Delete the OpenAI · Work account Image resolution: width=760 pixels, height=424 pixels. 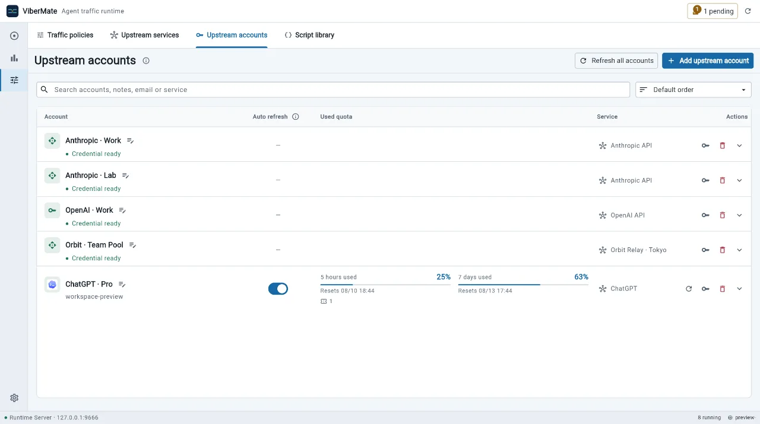click(723, 215)
